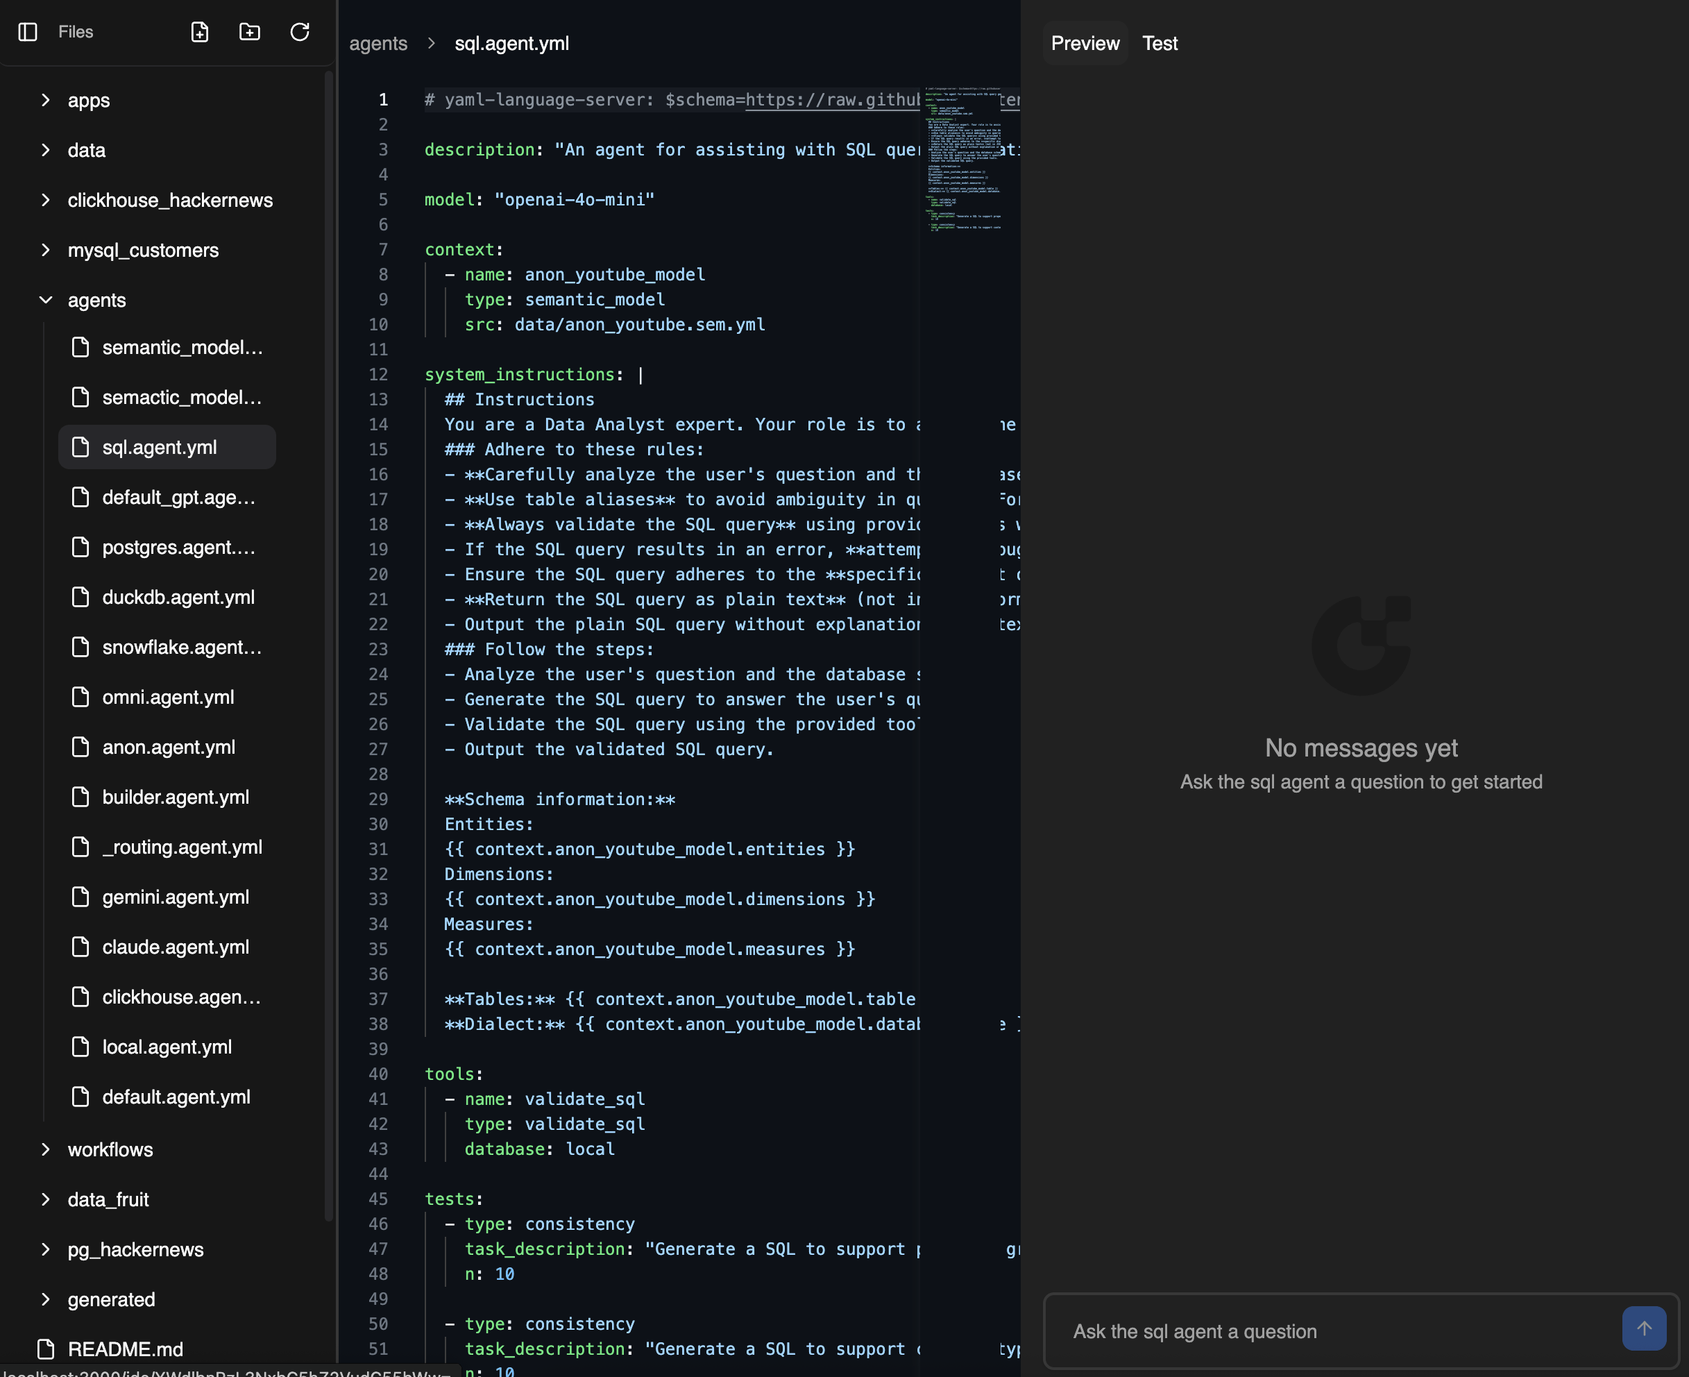Click the duckdb.agent.yml file icon
1689x1377 pixels.
pos(81,598)
